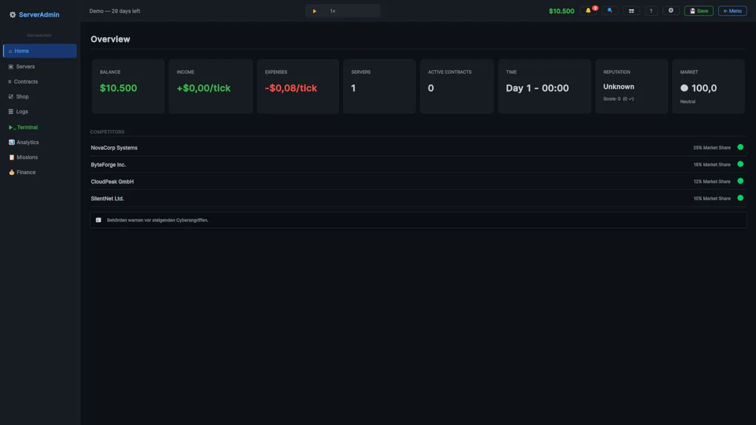Open the Shop from the sidebar
Screen dimensions: 756x425
tap(40, 96)
